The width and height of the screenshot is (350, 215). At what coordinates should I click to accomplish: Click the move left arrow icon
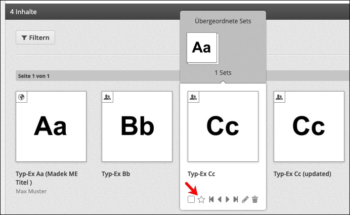(x=220, y=200)
